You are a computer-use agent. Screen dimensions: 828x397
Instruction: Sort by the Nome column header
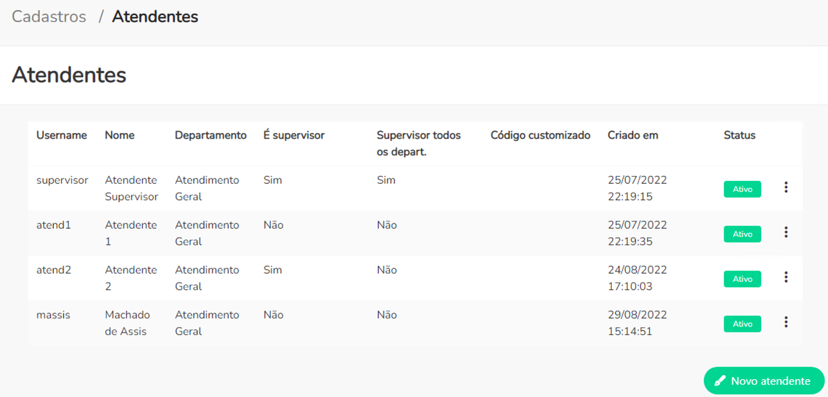119,135
